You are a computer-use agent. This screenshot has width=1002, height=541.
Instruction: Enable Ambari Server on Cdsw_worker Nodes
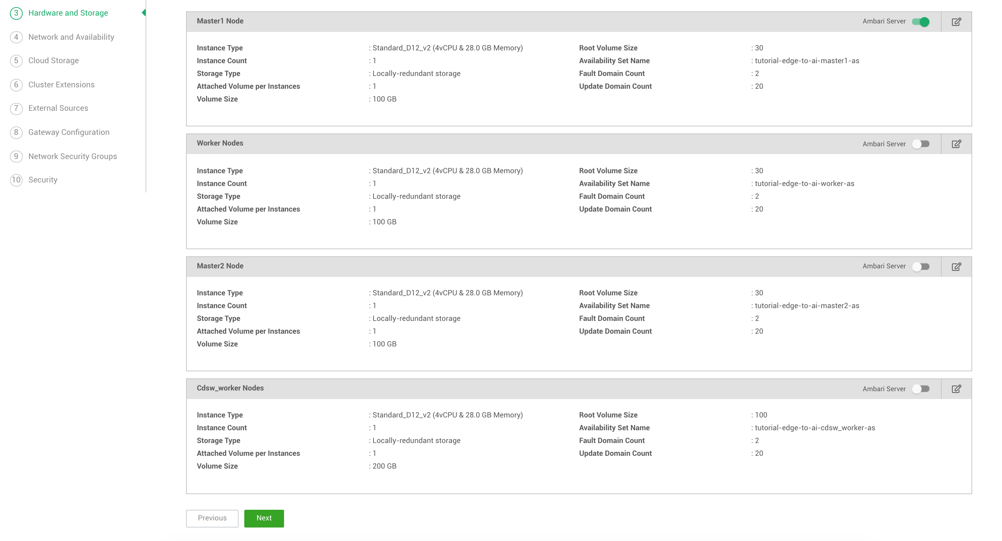point(921,388)
